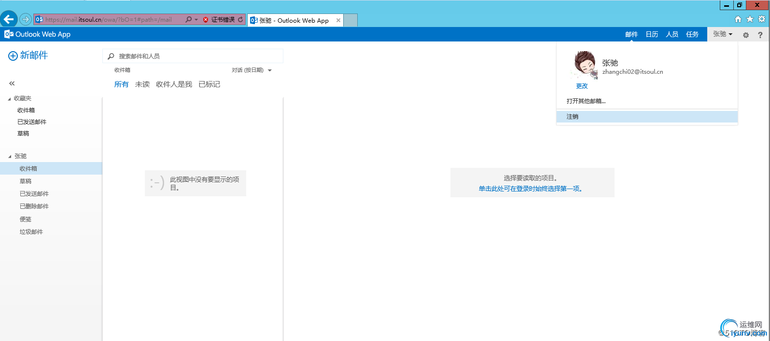This screenshot has height=341, width=770.
Task: Open 草稿 under 收藏夹
Action: coord(23,134)
